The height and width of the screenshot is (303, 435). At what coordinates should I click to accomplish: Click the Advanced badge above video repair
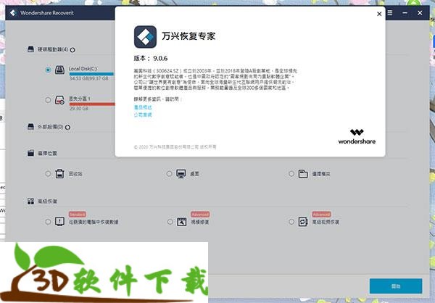[x=200, y=215]
